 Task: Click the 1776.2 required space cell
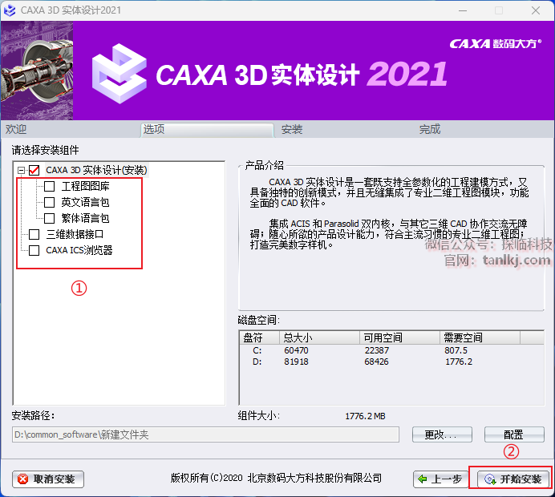tap(459, 362)
